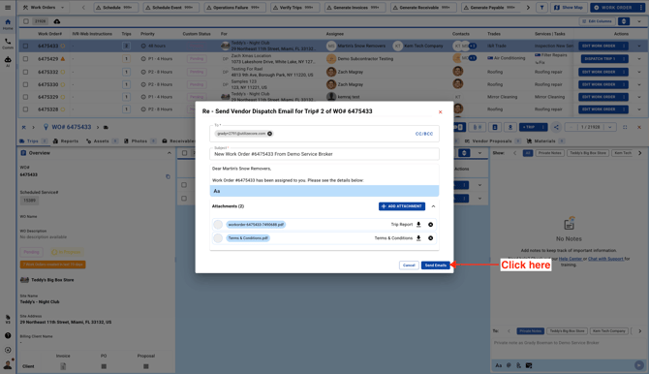Copy the WO# with the copy icon
Viewport: 649px width, 374px height.
pyautogui.click(x=168, y=177)
